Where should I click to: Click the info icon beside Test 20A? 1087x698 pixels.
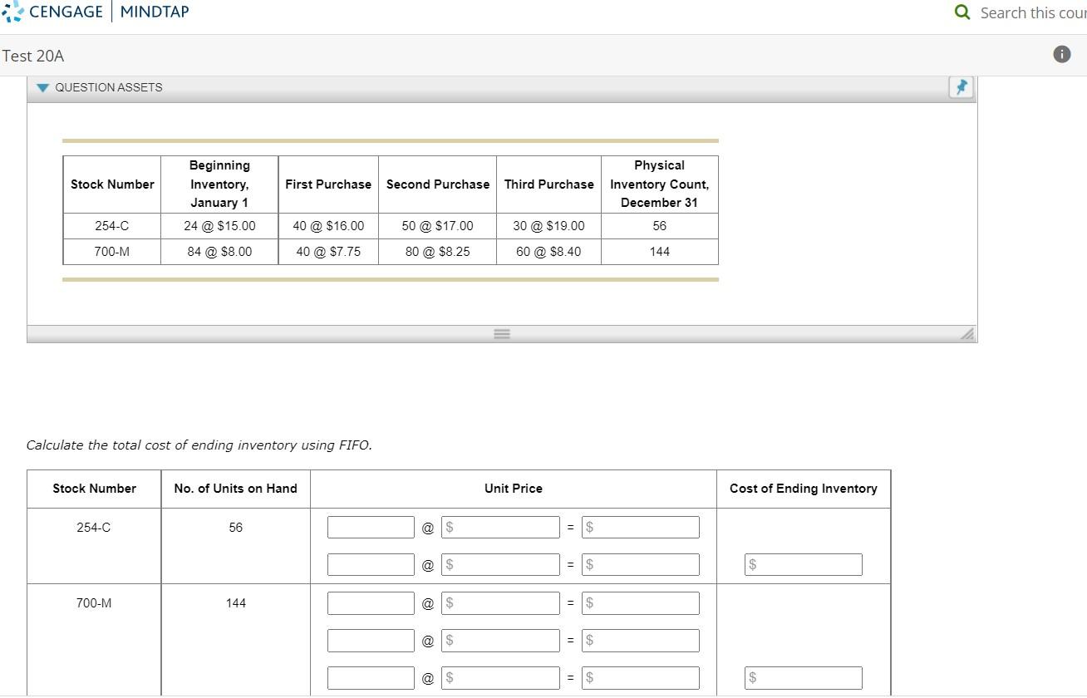pos(1061,54)
